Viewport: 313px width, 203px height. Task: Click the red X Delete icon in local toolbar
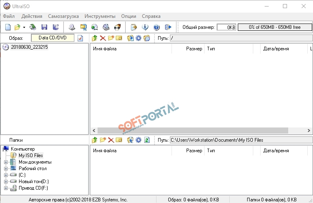click(111, 140)
